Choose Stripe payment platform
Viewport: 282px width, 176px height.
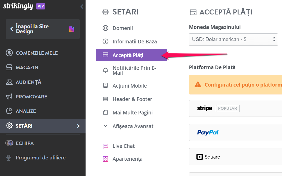click(x=235, y=108)
